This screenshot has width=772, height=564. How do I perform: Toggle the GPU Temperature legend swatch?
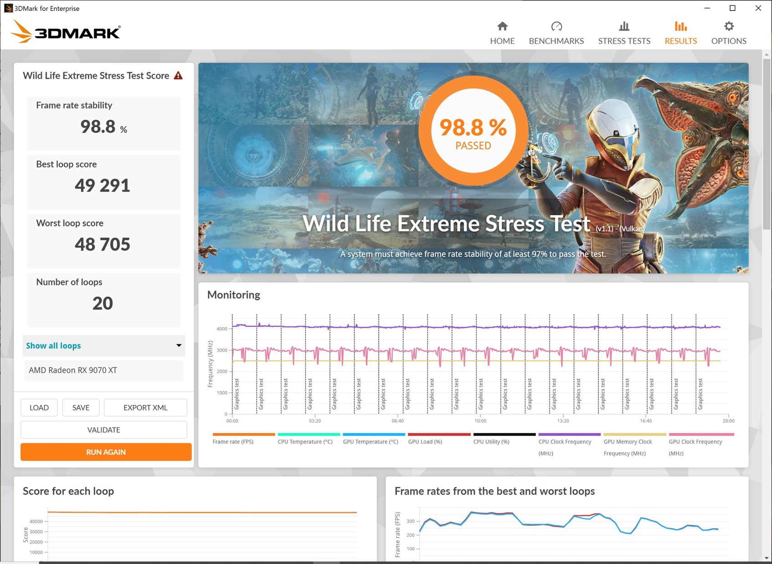pyautogui.click(x=374, y=435)
